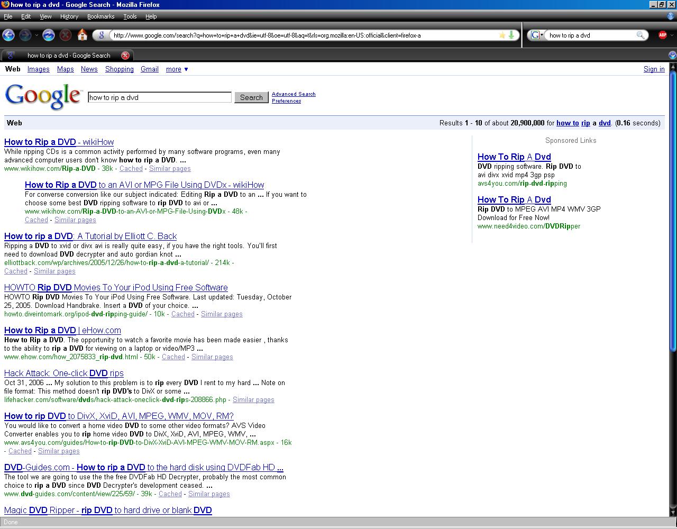Select the 'how to rip a dvd - Google Search' tab
The width and height of the screenshot is (677, 529).
click(68, 56)
